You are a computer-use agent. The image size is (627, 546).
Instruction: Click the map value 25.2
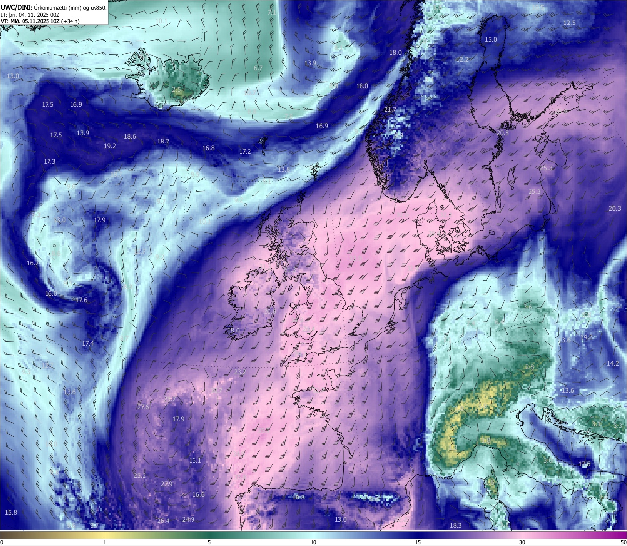tap(140, 476)
